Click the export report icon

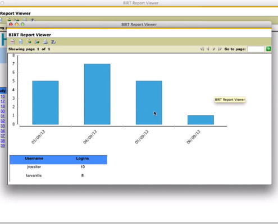(x=37, y=41)
